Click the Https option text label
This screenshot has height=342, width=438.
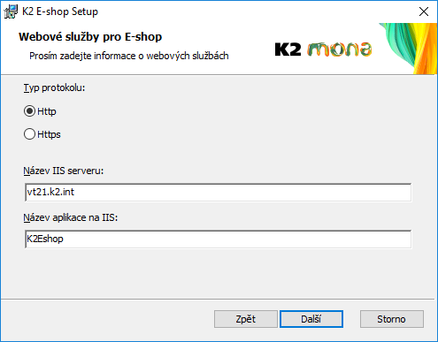pyautogui.click(x=49, y=134)
